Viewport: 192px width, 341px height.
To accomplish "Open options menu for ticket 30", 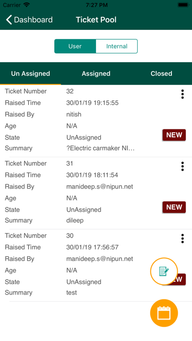I will pos(182,239).
